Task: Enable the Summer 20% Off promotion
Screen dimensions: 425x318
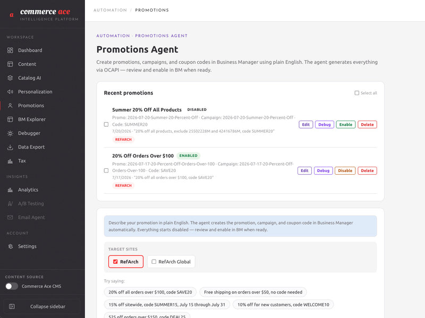Action: [x=346, y=125]
